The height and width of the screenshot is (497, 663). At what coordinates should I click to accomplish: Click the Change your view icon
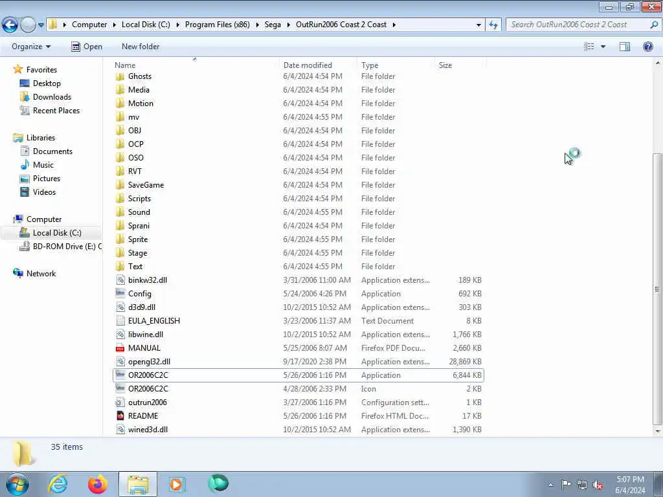pos(589,47)
